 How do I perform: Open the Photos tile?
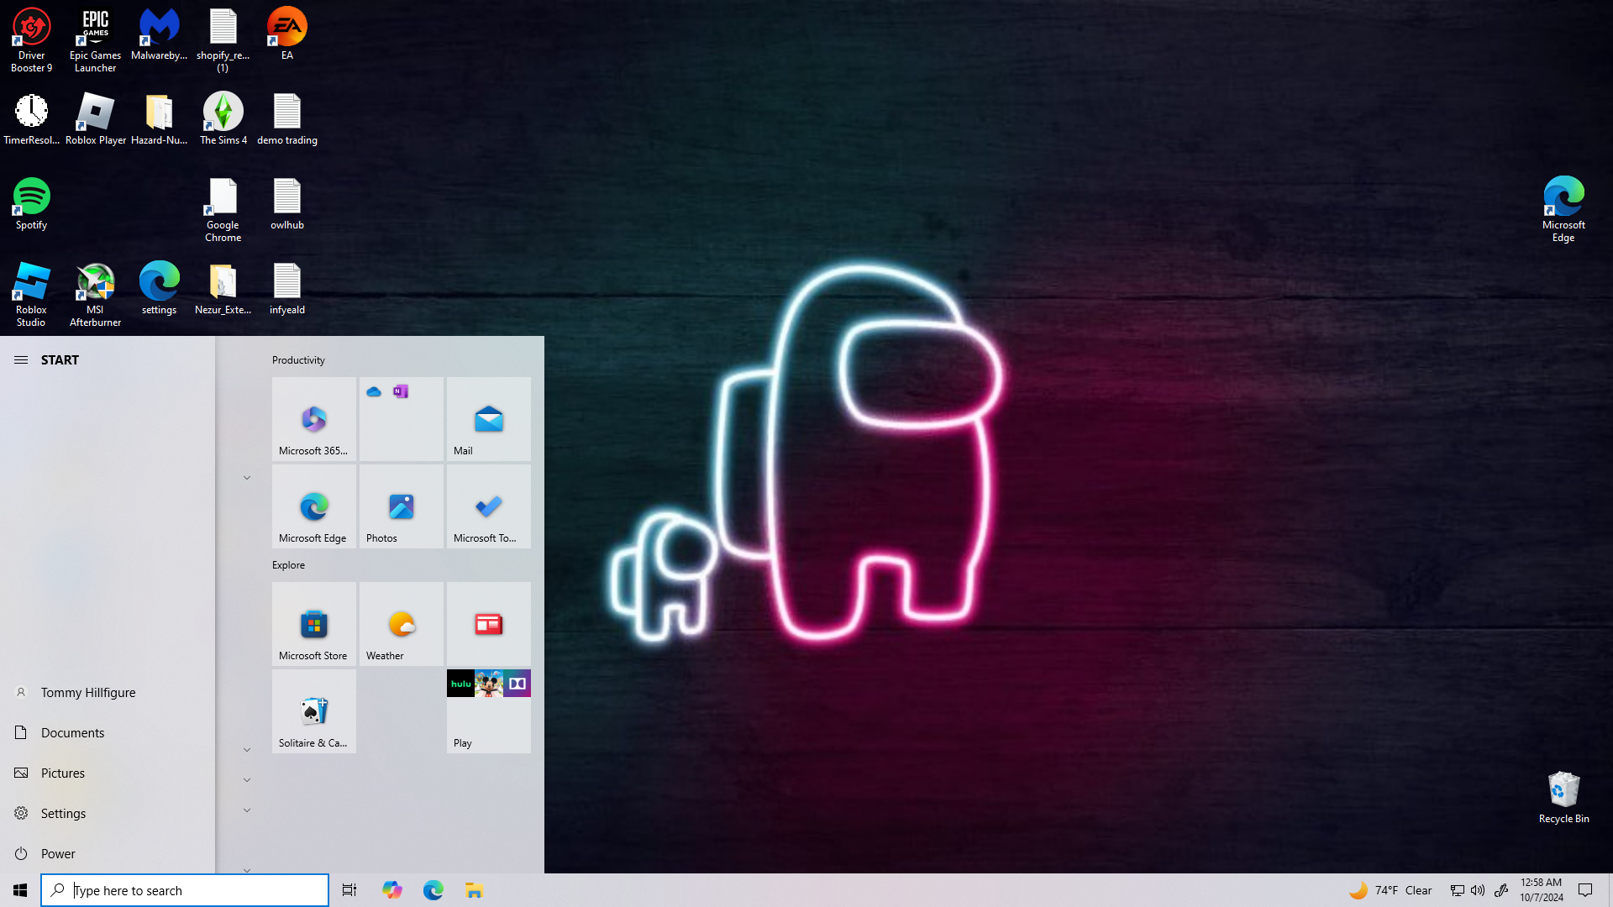401,506
